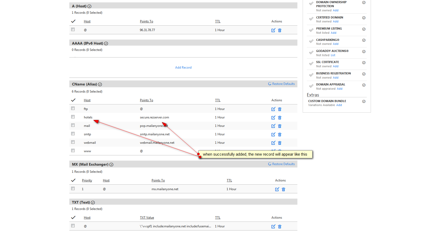The image size is (440, 235).
Task: Delete the mx.mailanyone.net MX record
Action: point(283,189)
